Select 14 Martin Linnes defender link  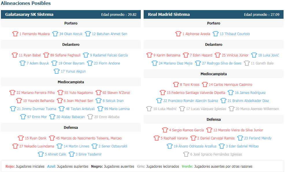(x=76, y=146)
